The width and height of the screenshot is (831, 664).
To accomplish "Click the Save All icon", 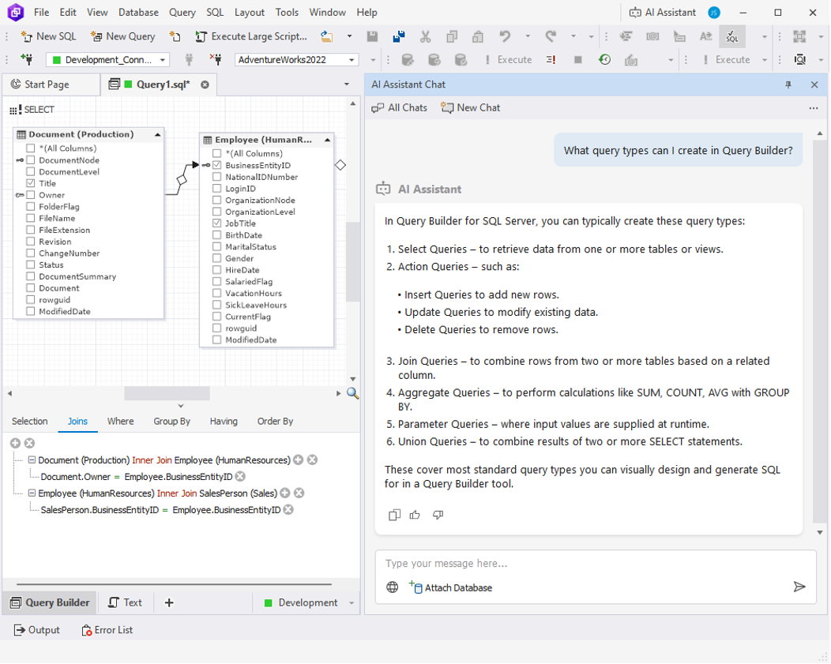I will click(399, 36).
